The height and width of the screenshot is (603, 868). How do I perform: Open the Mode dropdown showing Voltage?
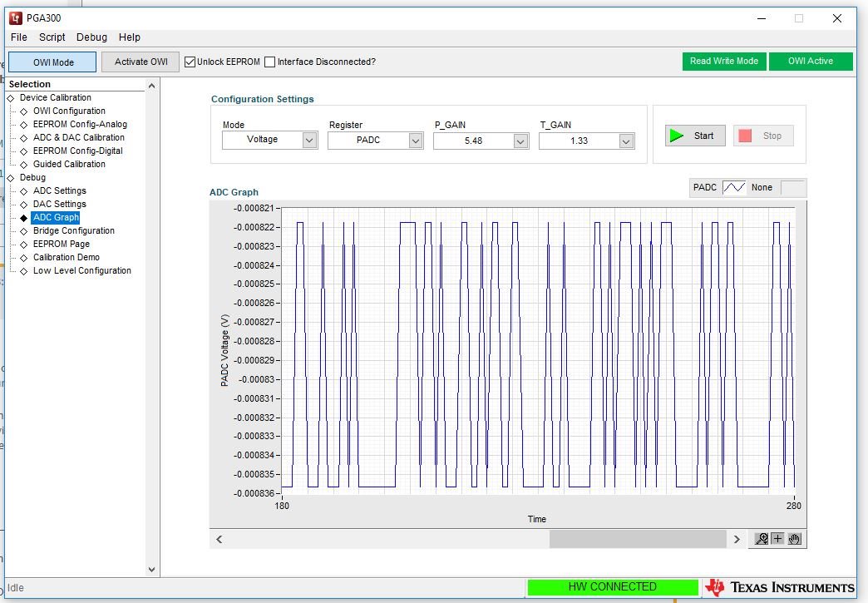(x=309, y=140)
